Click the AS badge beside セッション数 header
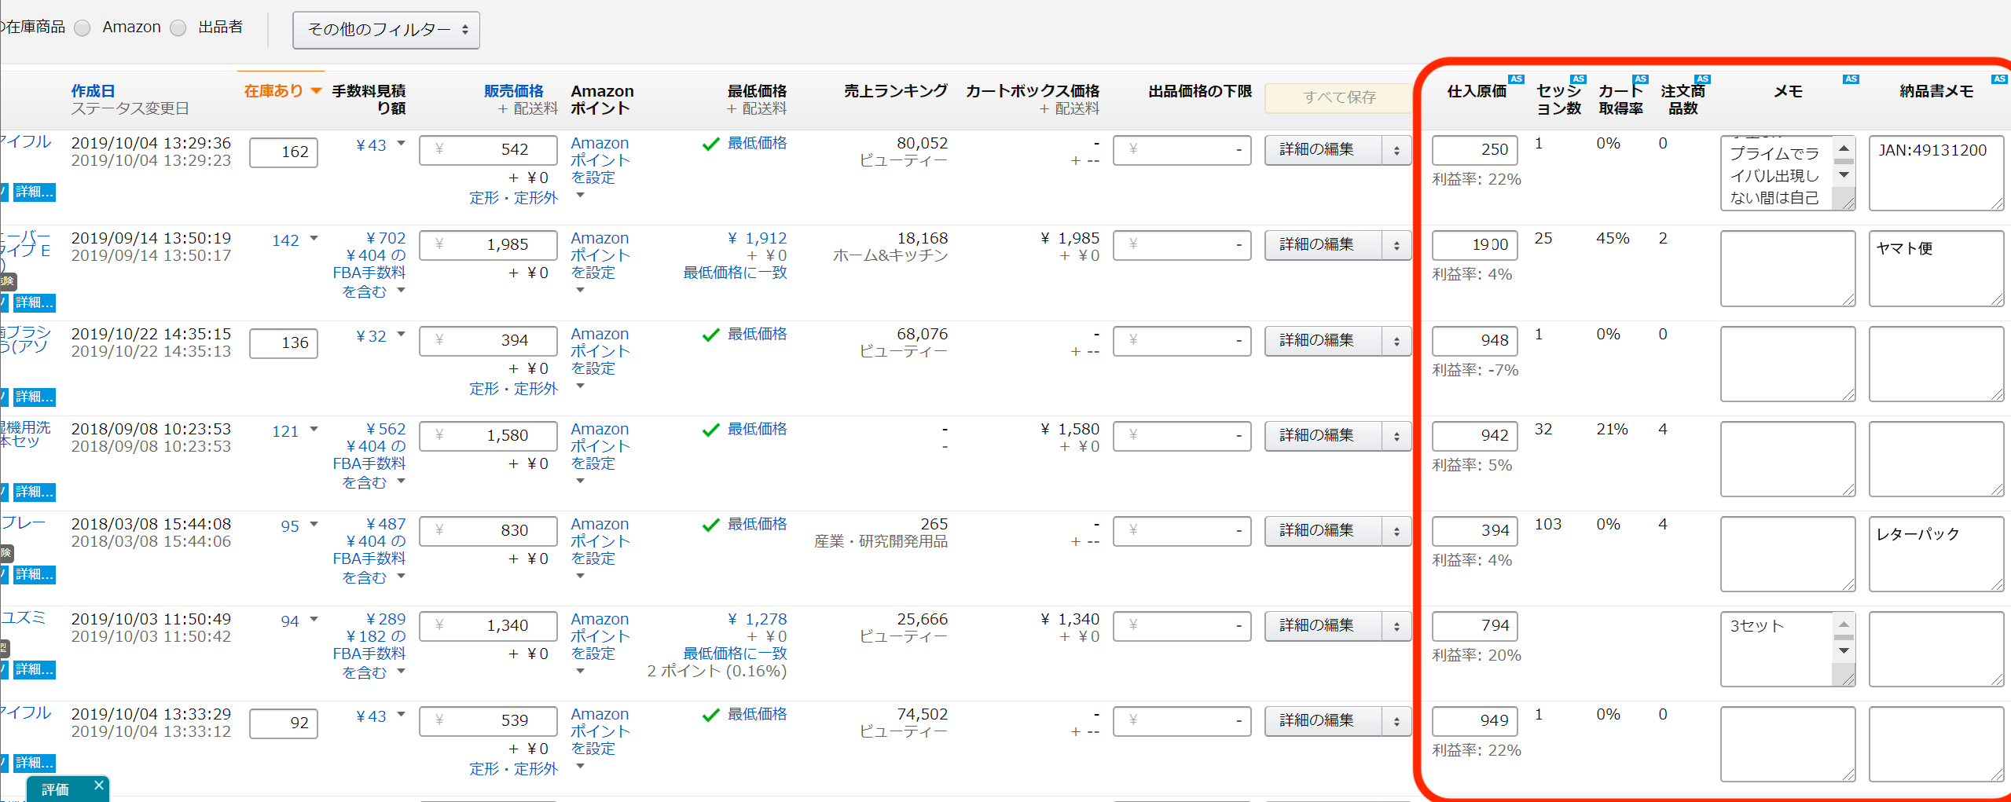The width and height of the screenshot is (2011, 802). 1578,79
